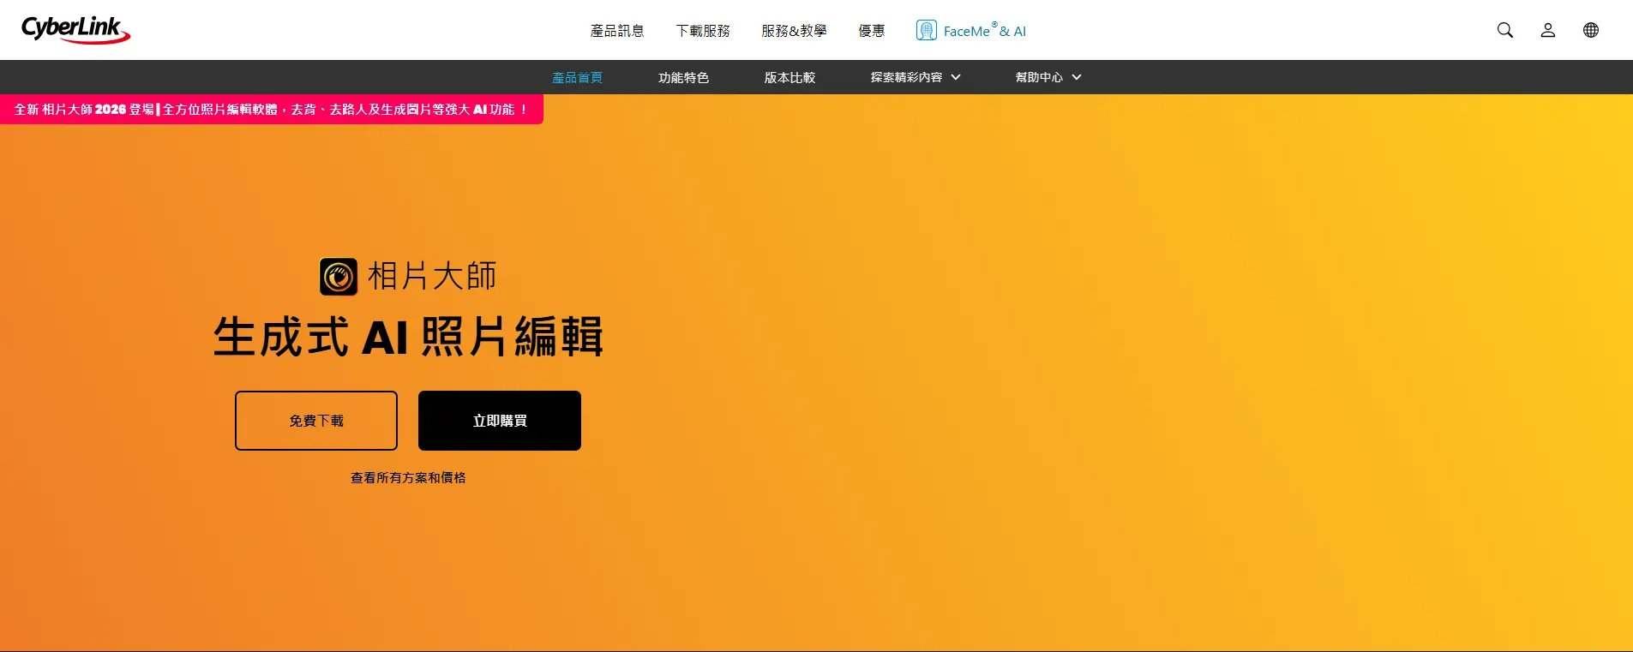Open 優惠 top menu
The width and height of the screenshot is (1633, 652).
click(872, 31)
